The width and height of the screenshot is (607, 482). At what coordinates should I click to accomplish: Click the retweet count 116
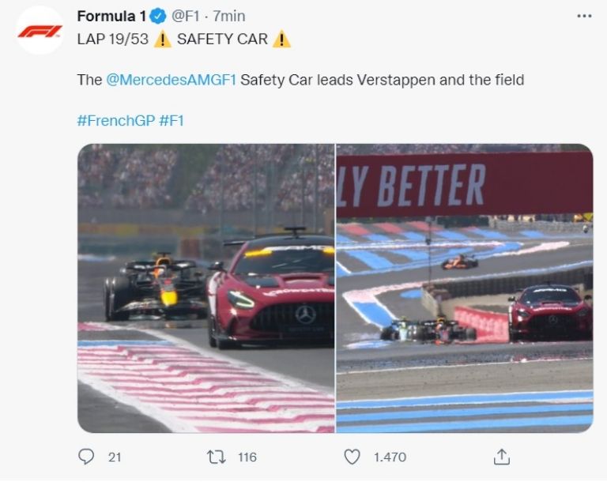tap(247, 457)
